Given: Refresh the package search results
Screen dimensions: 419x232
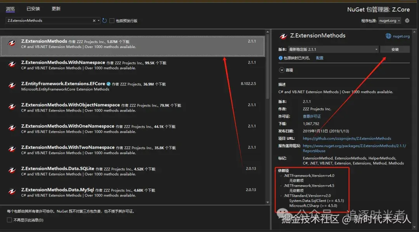Looking at the screenshot, I should [104, 21].
